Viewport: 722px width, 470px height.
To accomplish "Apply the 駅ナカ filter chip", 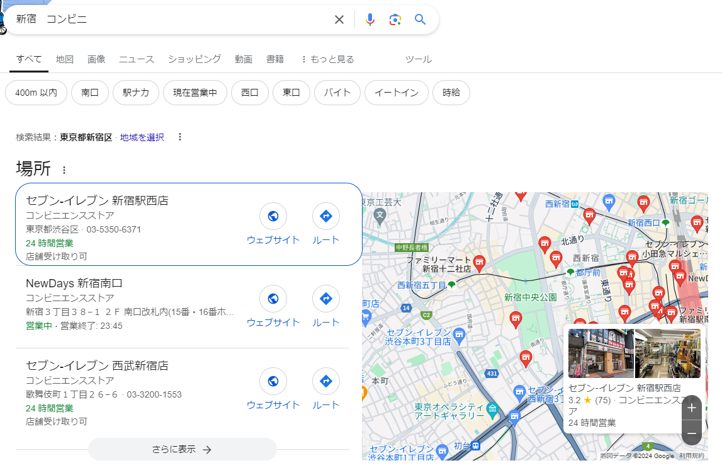I will pyautogui.click(x=136, y=93).
